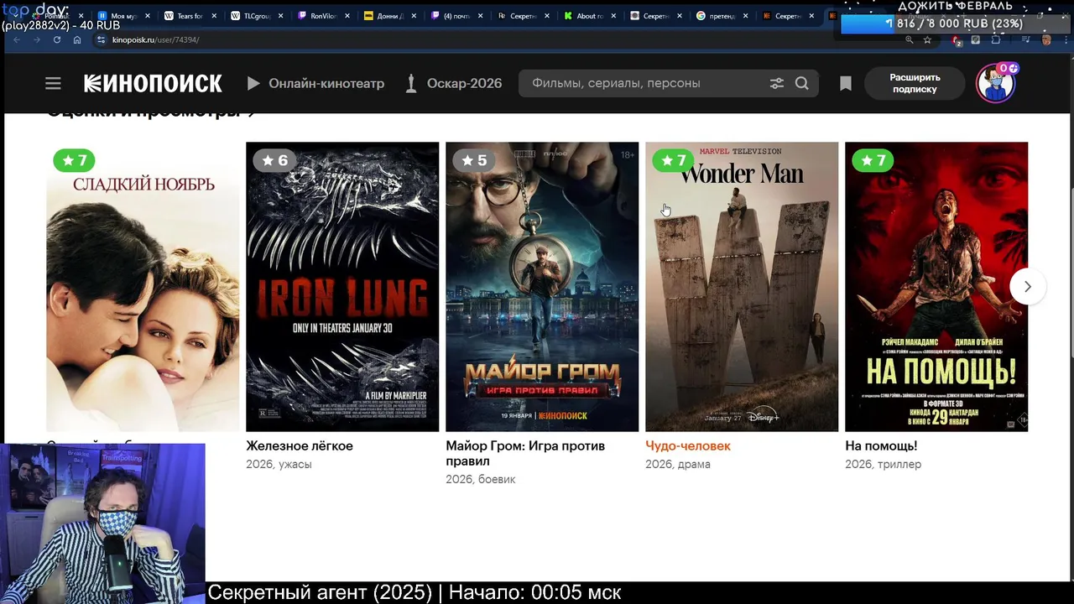Open extension icon with badge 2
The width and height of the screenshot is (1074, 604).
point(957,40)
